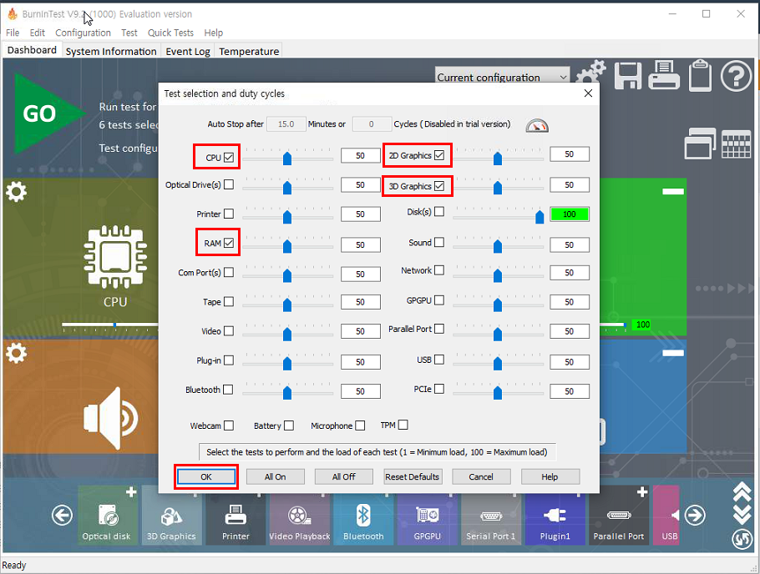Viewport: 760px width, 574px height.
Task: Open CPU tile settings gear
Action: coord(16,192)
